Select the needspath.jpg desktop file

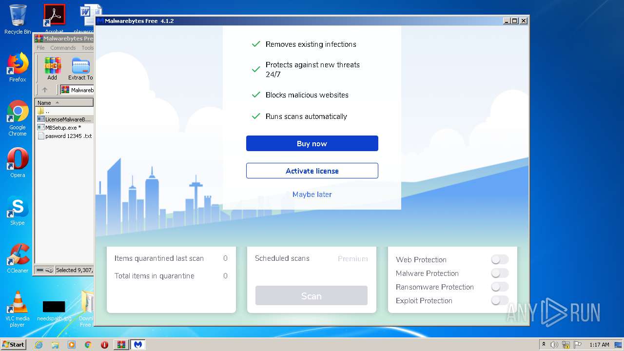pyautogui.click(x=54, y=311)
